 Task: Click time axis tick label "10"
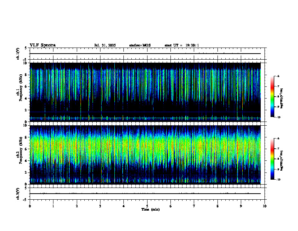(265, 206)
